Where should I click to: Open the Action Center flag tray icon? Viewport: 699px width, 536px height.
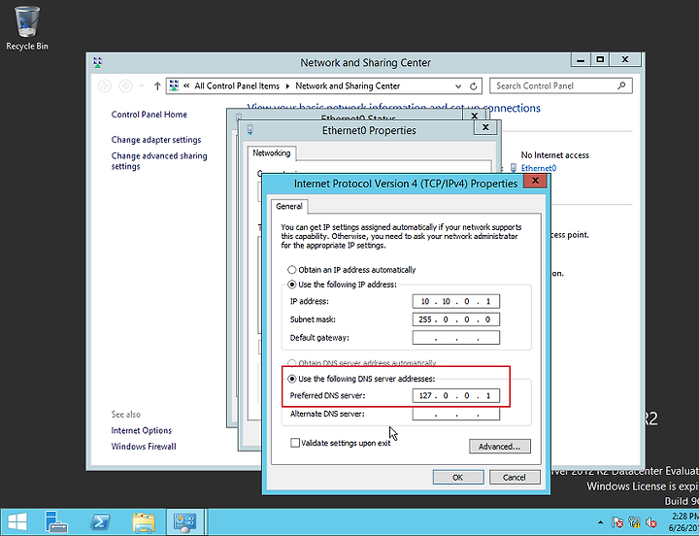(617, 522)
